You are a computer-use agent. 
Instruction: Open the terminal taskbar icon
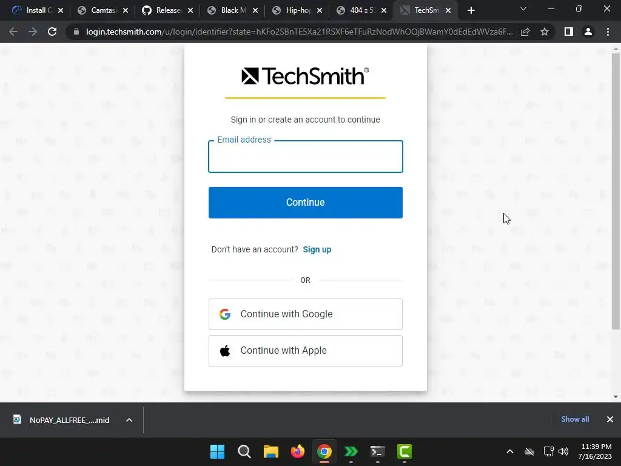[377, 451]
